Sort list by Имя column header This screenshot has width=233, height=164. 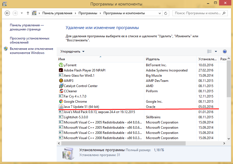tap(100, 59)
